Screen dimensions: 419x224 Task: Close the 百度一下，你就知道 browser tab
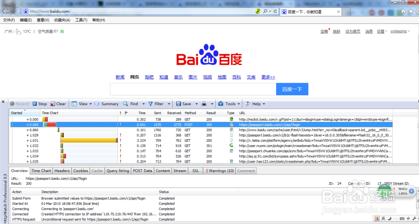click(339, 12)
